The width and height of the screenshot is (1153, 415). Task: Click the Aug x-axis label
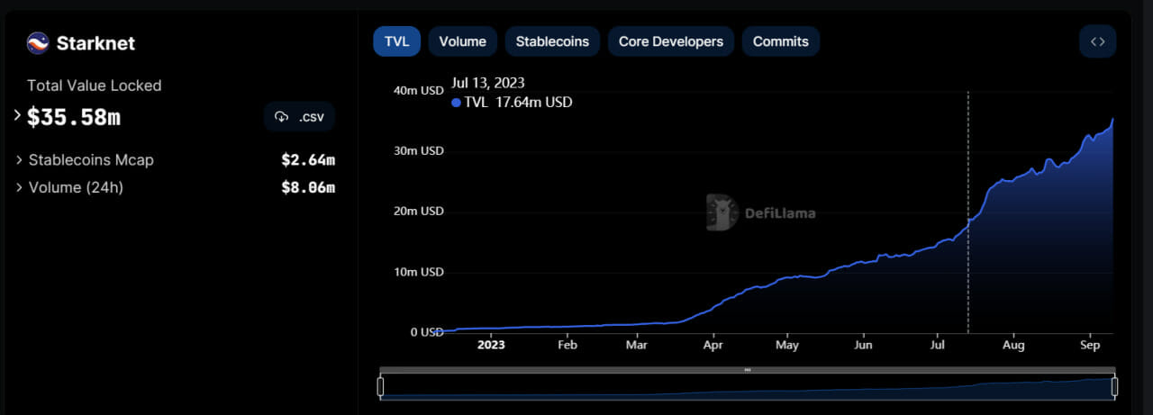tap(1013, 345)
